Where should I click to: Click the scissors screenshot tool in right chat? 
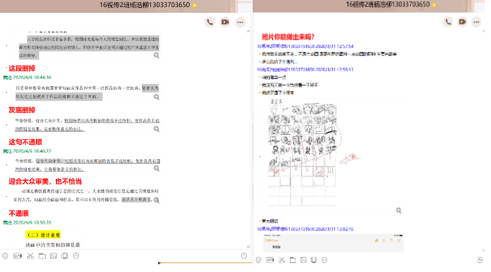click(x=281, y=260)
